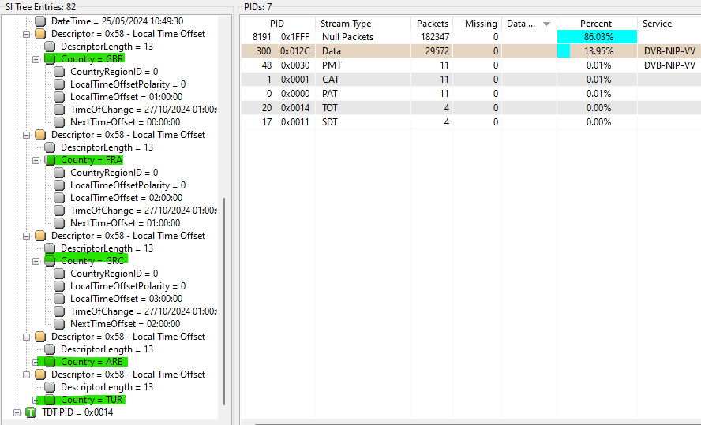The image size is (701, 425).
Task: Click the gray icon beside LocalTimeOffset = 02:00:00
Action: tap(59, 198)
